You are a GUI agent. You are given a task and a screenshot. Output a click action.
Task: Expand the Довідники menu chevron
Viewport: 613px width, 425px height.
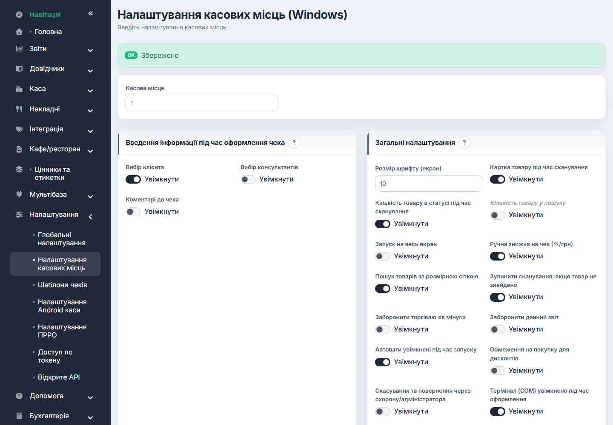(90, 71)
